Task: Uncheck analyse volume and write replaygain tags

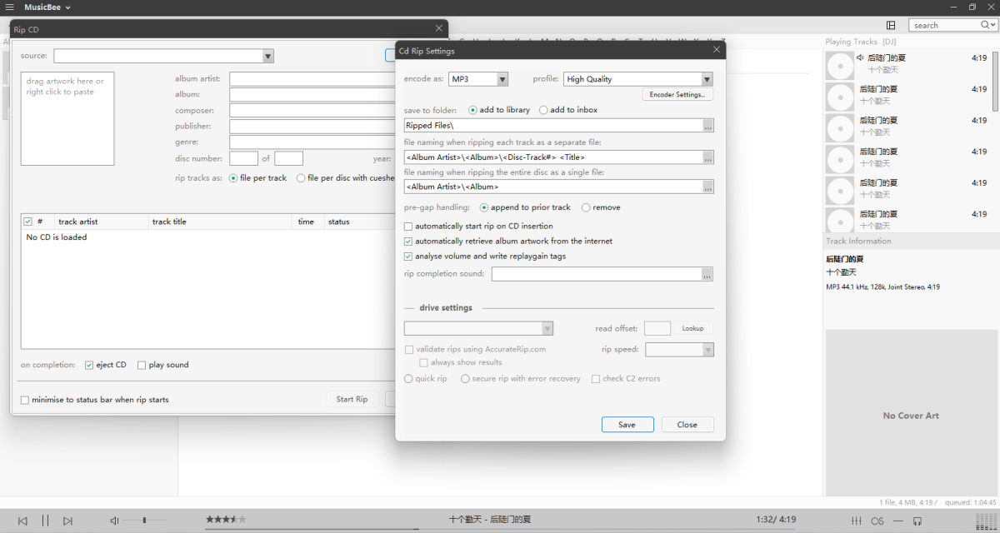Action: coord(408,257)
